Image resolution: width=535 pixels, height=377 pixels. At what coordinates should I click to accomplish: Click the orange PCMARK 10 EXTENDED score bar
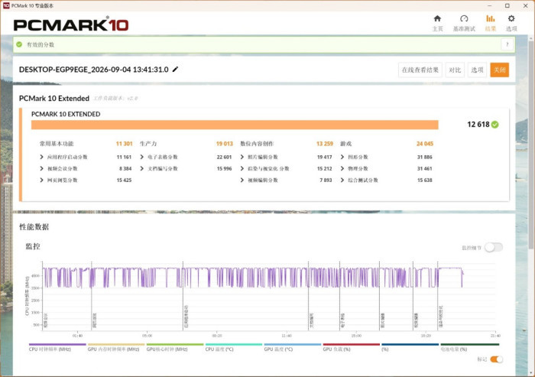[x=235, y=125]
